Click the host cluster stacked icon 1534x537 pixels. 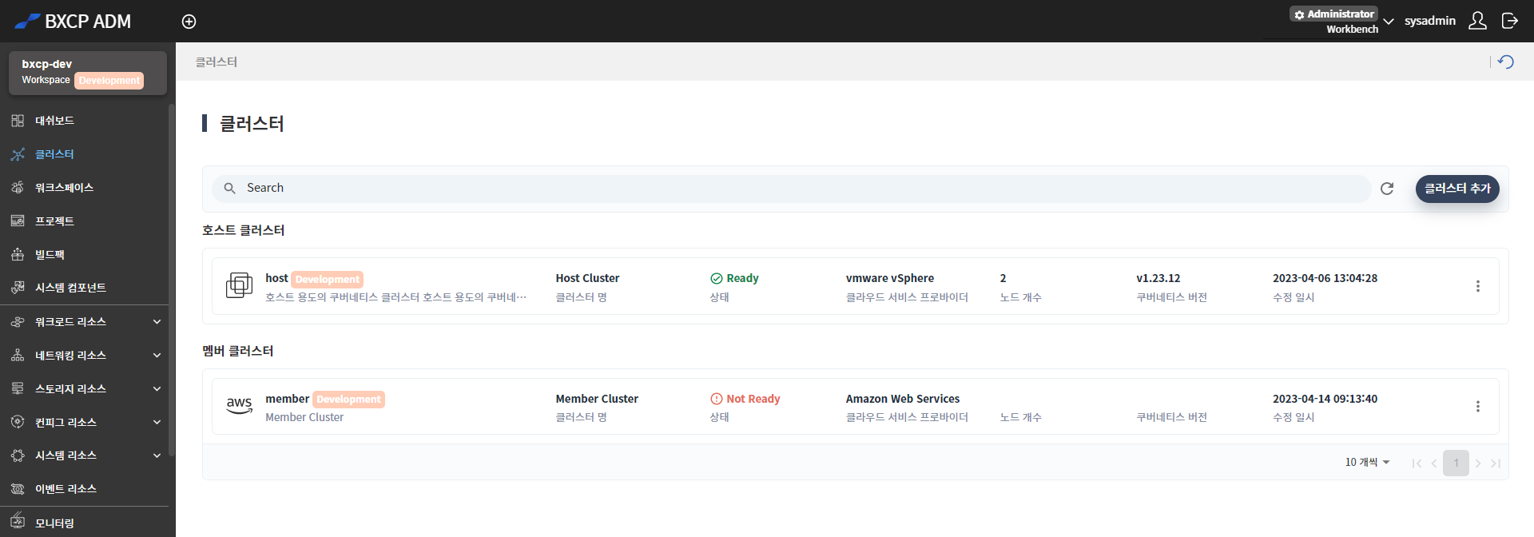[239, 285]
